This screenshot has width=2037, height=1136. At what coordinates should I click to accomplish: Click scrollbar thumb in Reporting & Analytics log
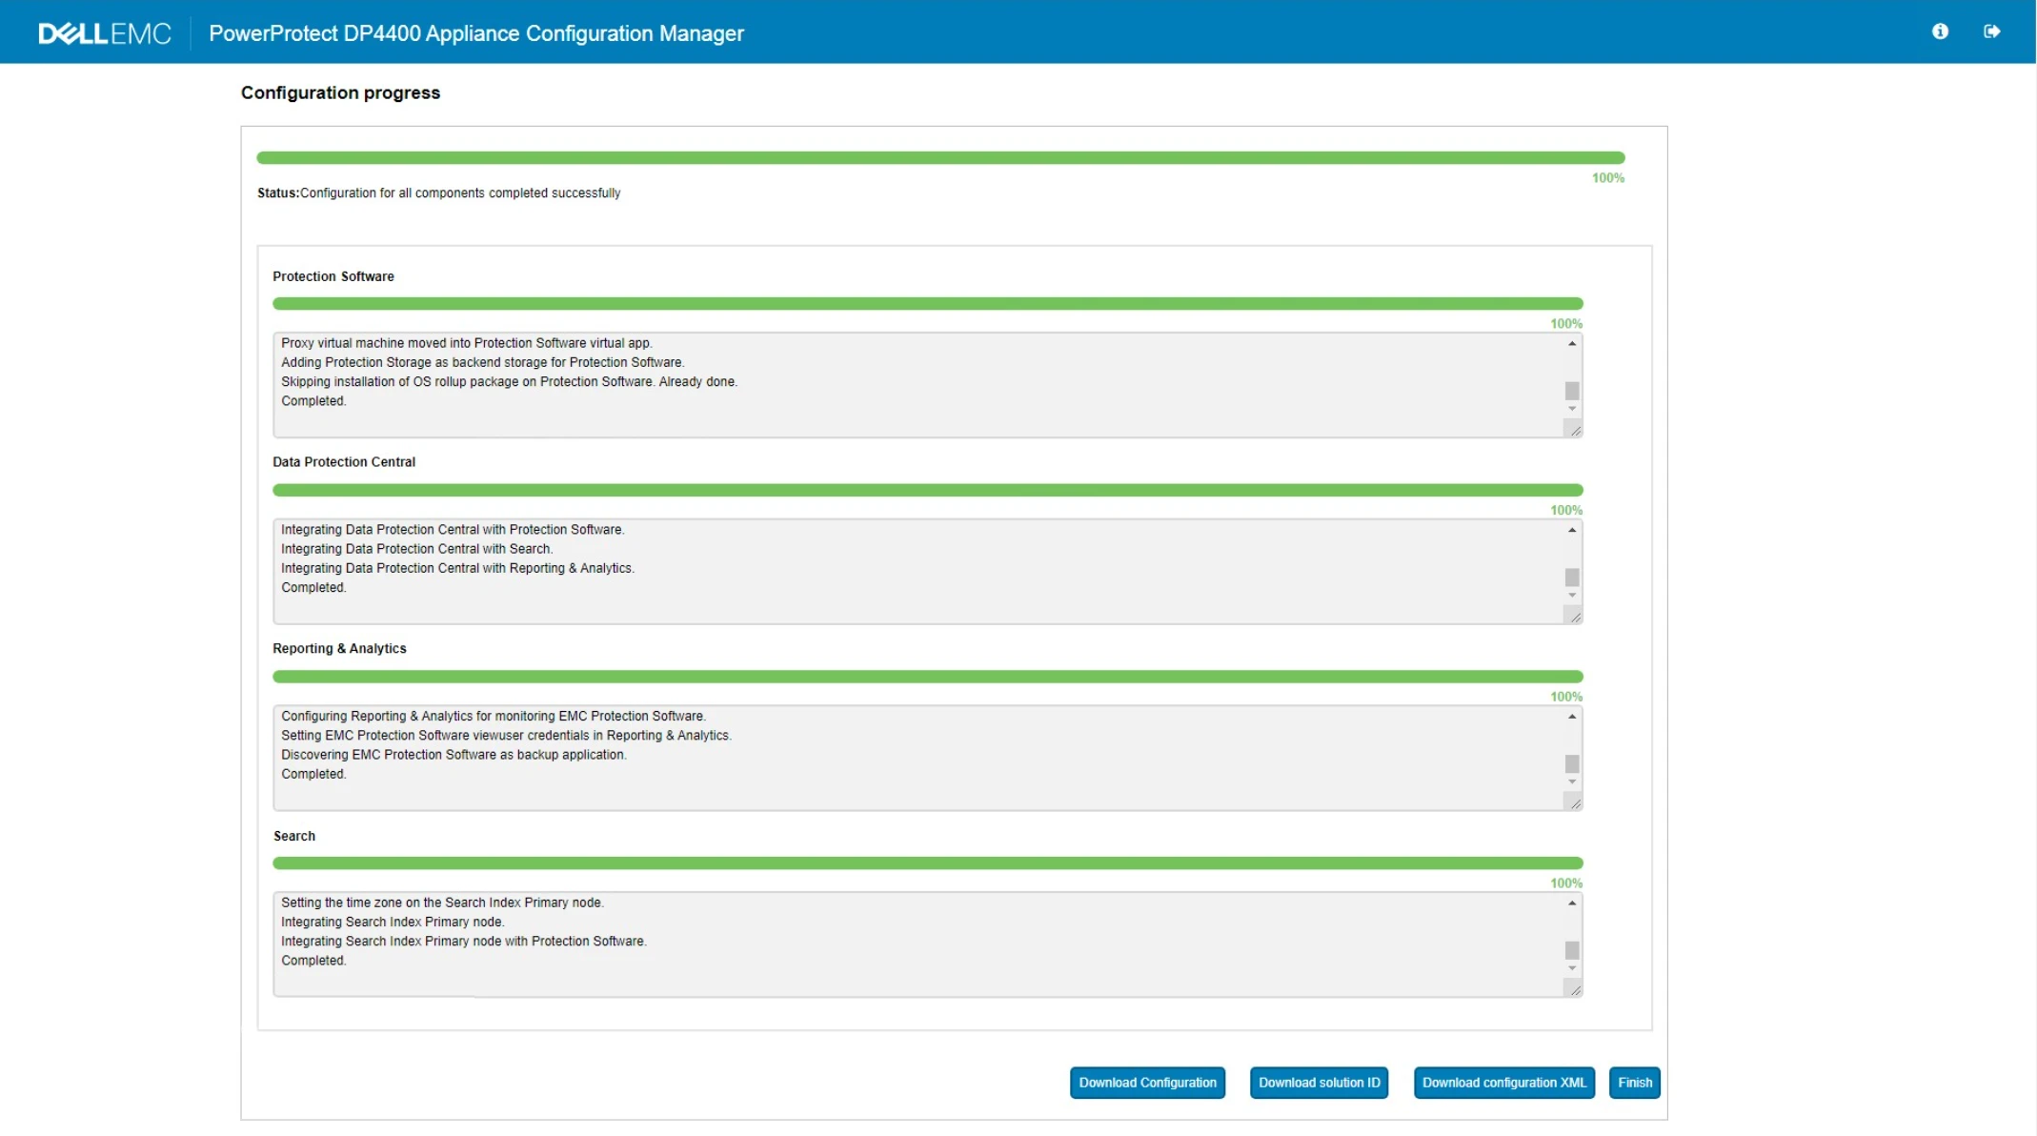click(x=1572, y=764)
